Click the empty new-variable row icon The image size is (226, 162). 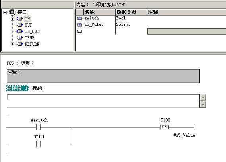coord(79,31)
